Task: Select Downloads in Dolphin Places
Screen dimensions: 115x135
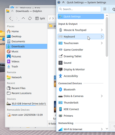Action: (x=27, y=46)
